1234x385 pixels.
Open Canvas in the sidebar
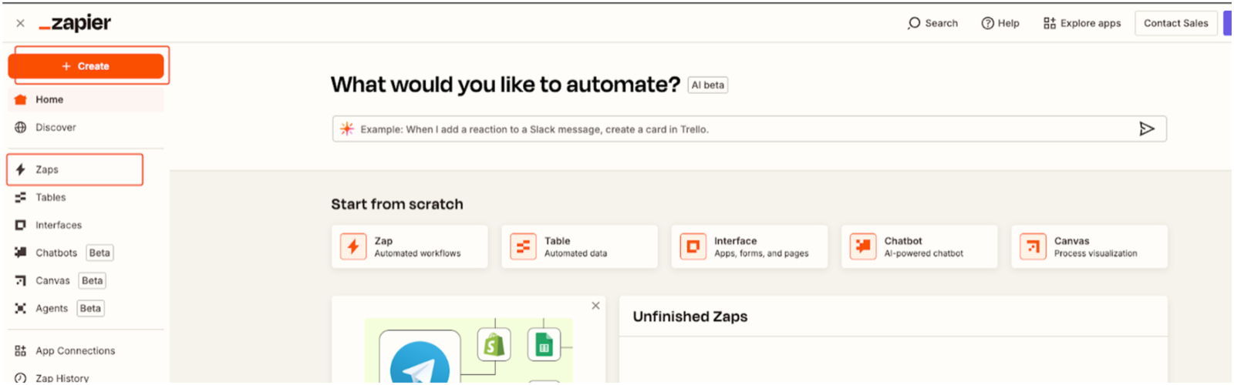pos(86,280)
